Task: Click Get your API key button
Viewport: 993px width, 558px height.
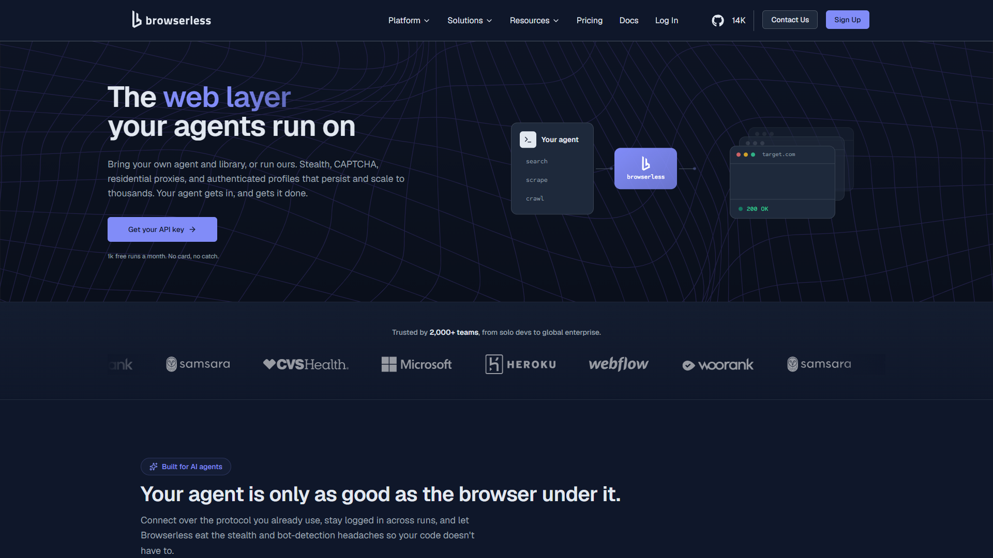Action: (x=162, y=229)
